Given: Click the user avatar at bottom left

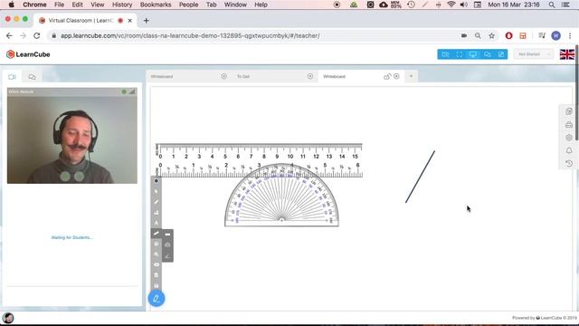Looking at the screenshot, I should point(8,318).
